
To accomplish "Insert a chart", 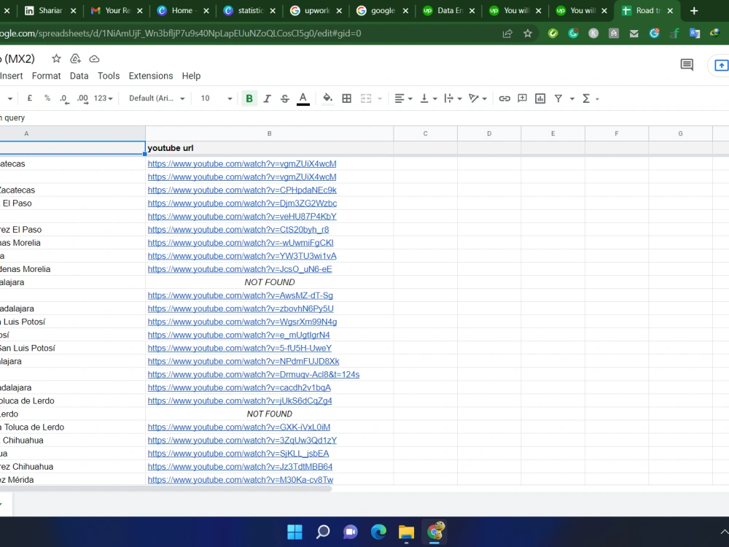I will click(539, 98).
